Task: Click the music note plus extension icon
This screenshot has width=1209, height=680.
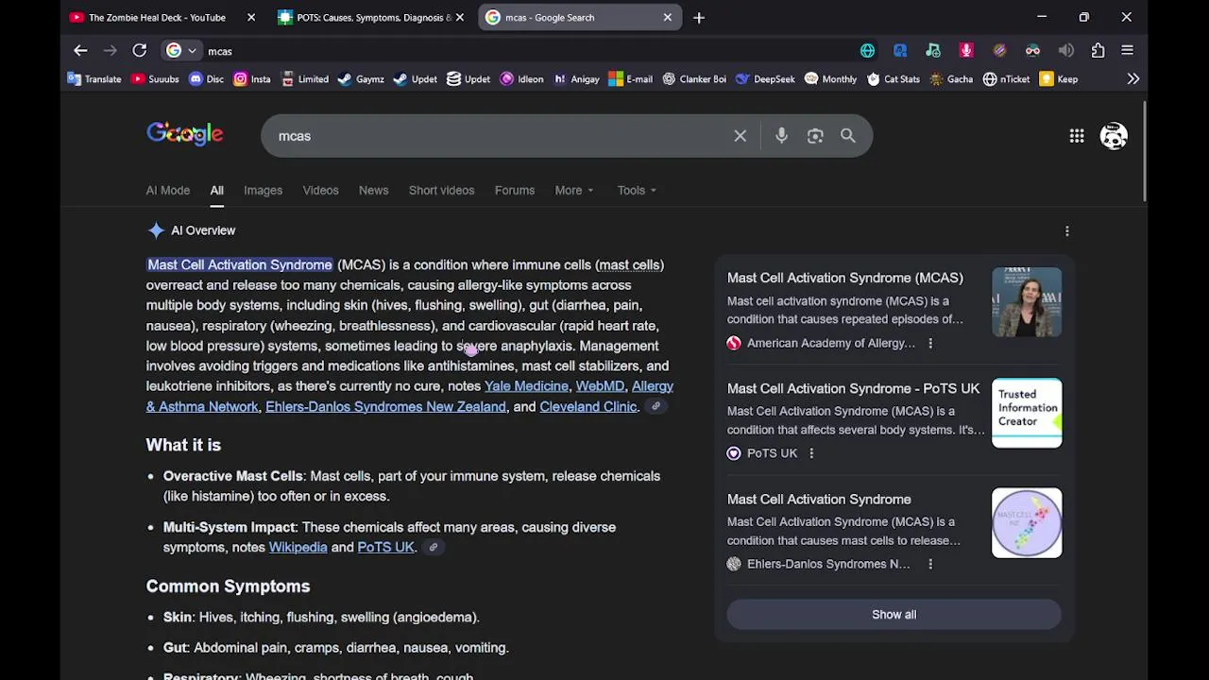Action: pos(933,51)
